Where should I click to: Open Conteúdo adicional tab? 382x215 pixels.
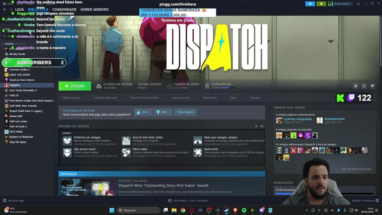tap(105, 98)
